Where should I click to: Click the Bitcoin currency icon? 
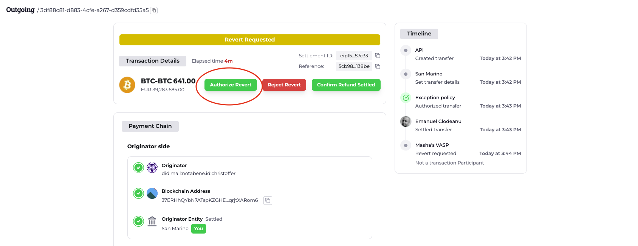point(127,85)
